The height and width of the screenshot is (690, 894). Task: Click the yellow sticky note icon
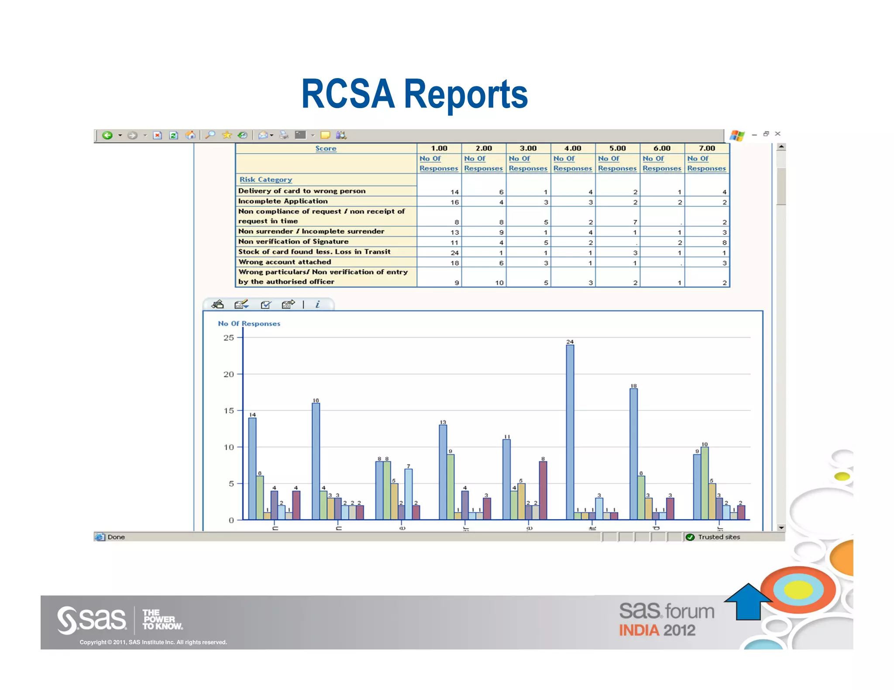tap(325, 135)
